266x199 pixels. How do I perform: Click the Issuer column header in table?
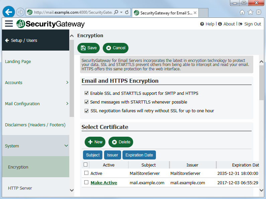coord(192,165)
